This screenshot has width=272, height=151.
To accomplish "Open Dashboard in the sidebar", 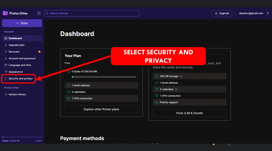I will pyautogui.click(x=22, y=38).
